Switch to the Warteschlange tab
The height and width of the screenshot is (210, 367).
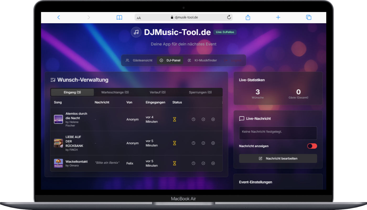115,92
